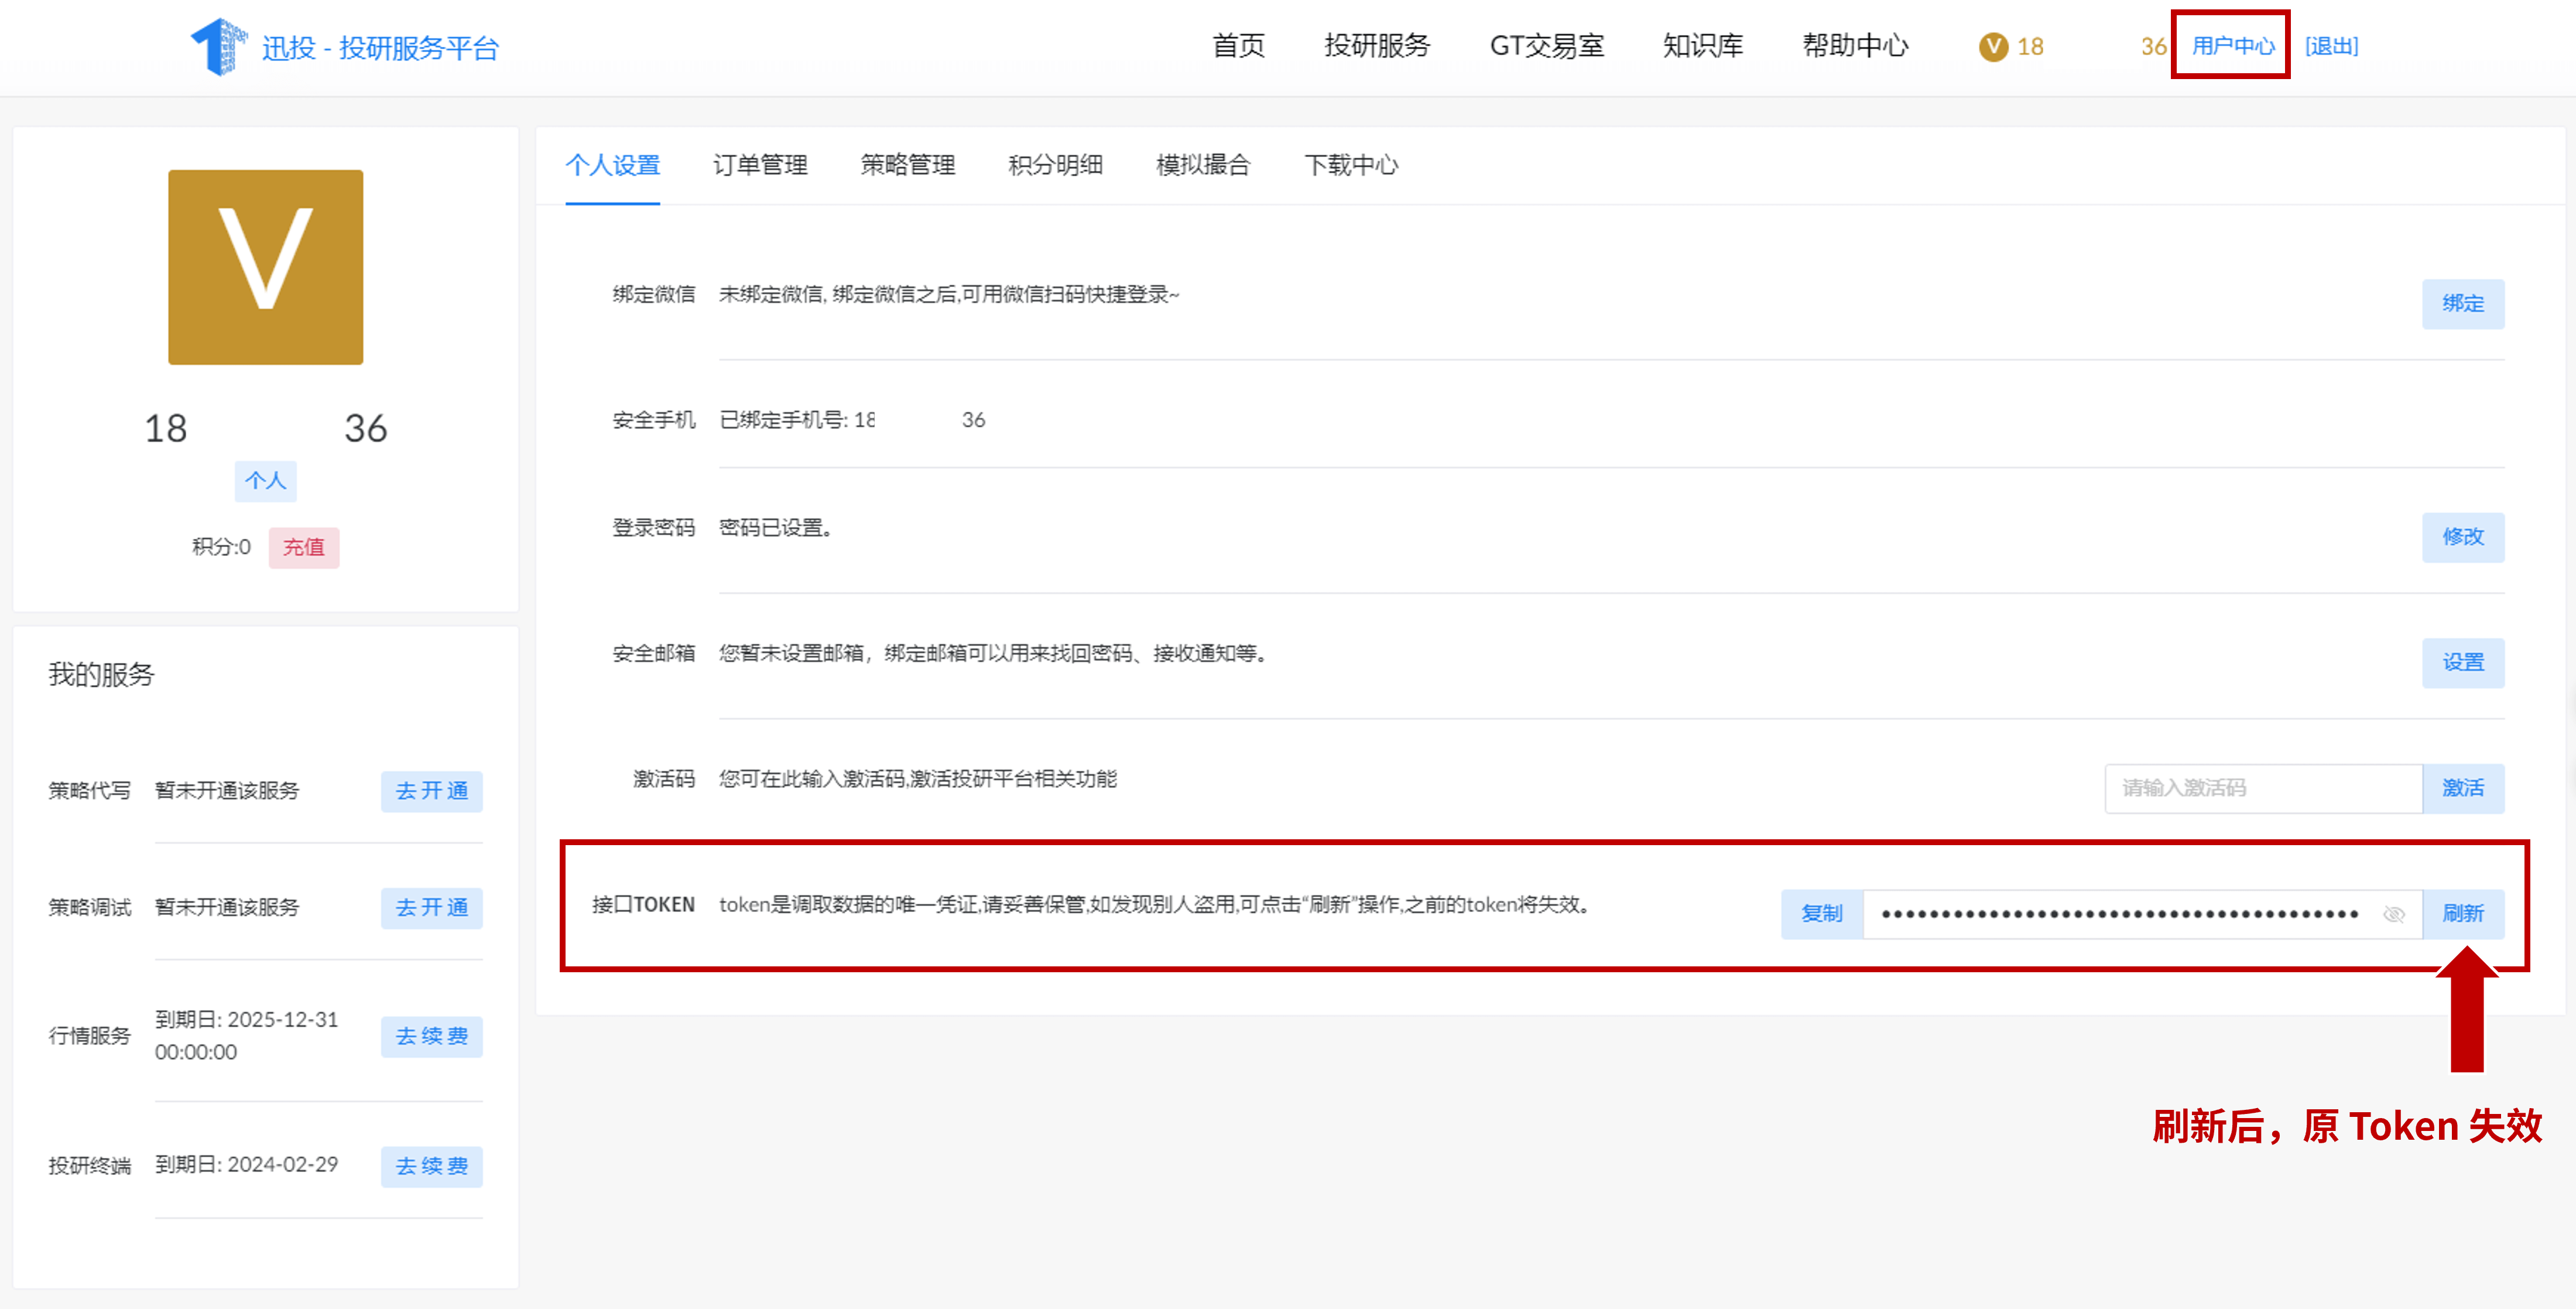Click the 我的服务 heading
The image size is (2576, 1309).
pyautogui.click(x=101, y=675)
